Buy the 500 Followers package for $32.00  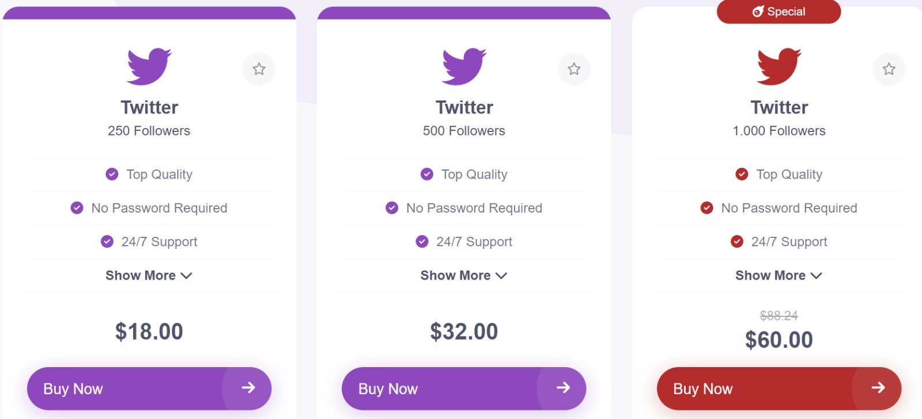tap(464, 388)
